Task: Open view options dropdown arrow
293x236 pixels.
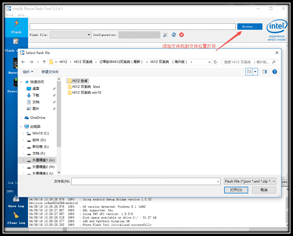Action: 255,72
